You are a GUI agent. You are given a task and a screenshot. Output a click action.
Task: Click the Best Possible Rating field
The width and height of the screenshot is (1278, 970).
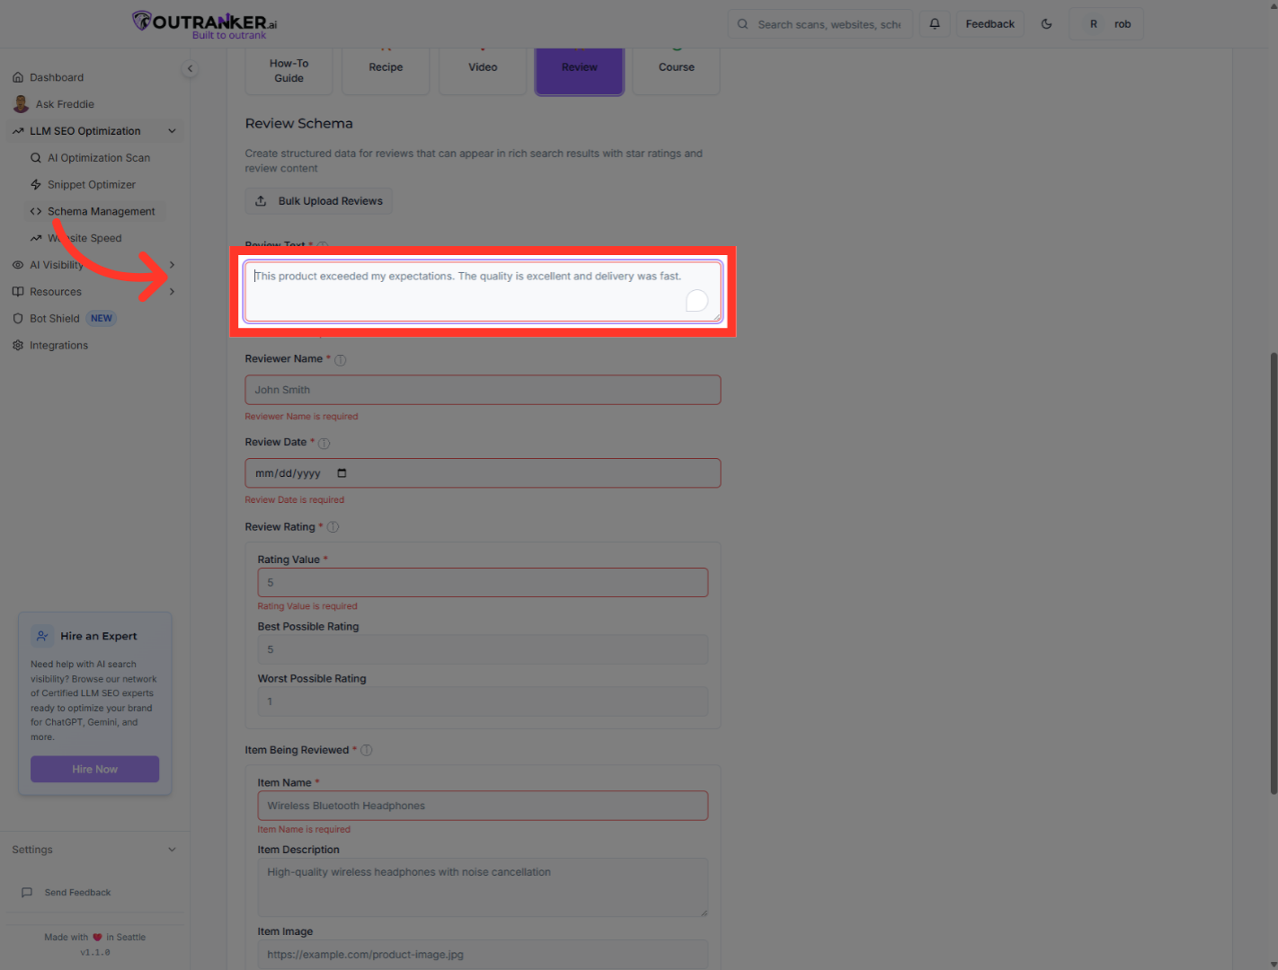pos(483,649)
